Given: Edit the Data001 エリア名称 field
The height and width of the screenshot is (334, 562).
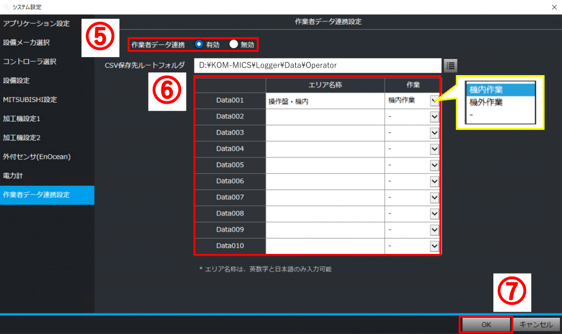Looking at the screenshot, I should pos(325,101).
